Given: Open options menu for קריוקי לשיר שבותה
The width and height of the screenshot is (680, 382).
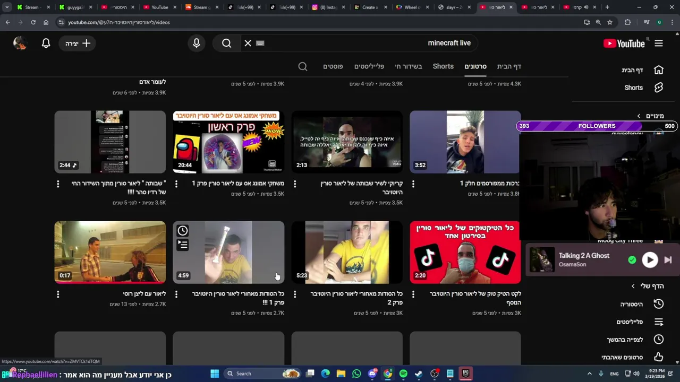Looking at the screenshot, I should [295, 184].
